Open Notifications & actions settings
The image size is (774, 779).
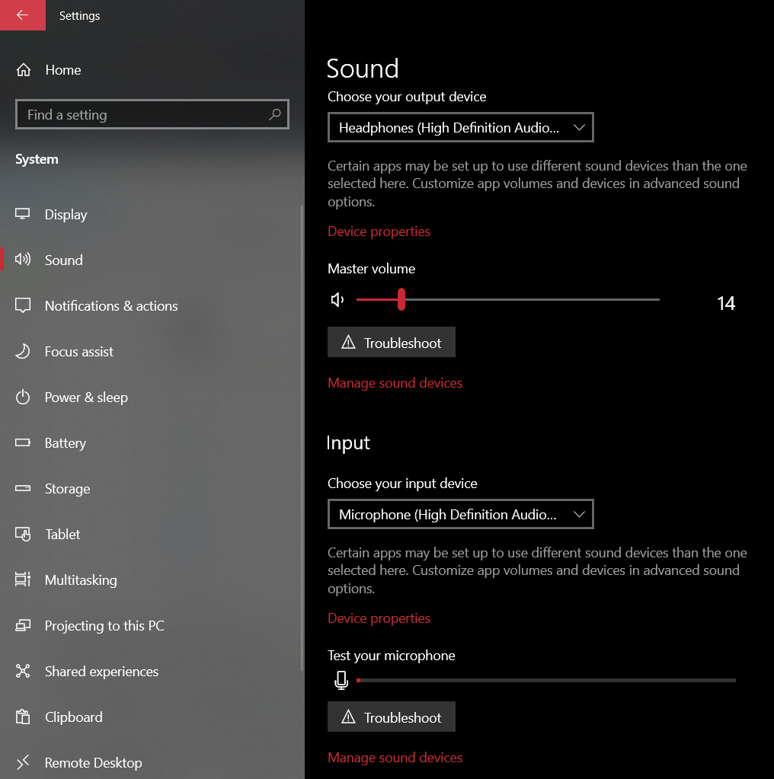coord(111,306)
